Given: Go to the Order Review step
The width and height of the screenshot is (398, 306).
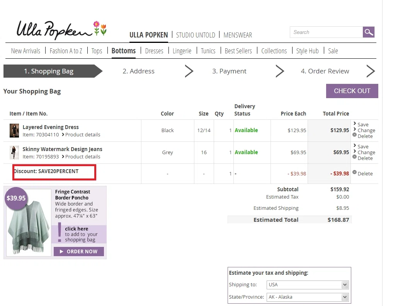Looking at the screenshot, I should pos(325,71).
